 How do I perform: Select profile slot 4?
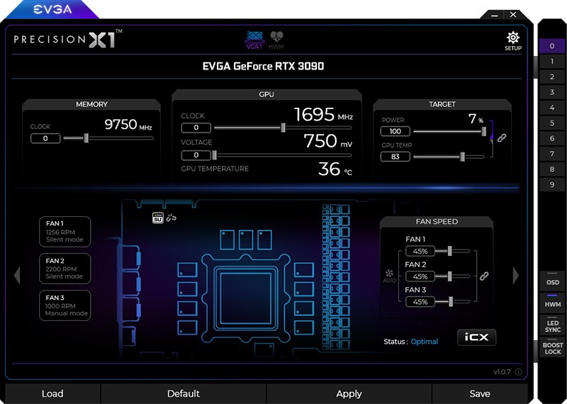[x=552, y=108]
